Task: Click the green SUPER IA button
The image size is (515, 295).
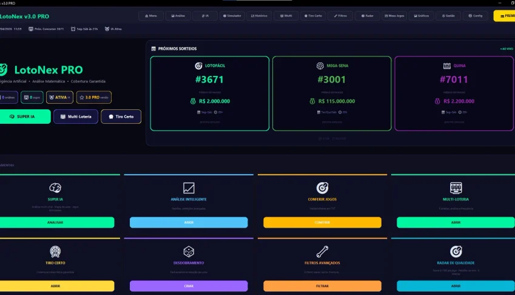Action: [25, 117]
